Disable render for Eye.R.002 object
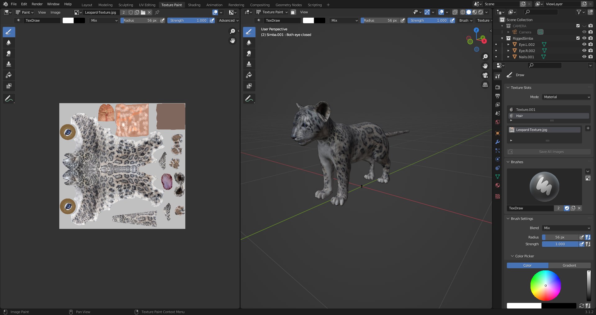 click(x=590, y=50)
